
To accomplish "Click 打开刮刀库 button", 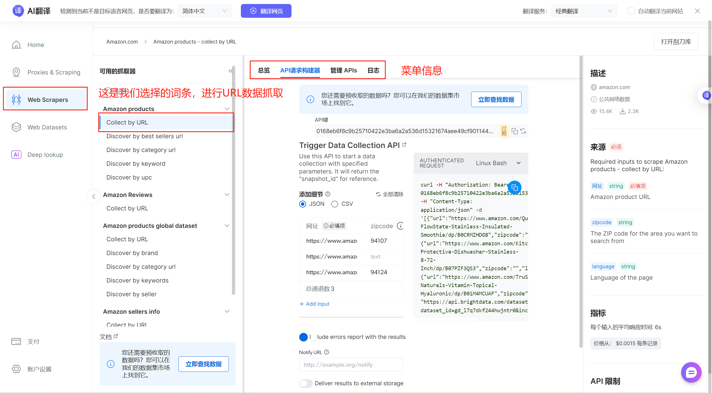I will click(676, 42).
